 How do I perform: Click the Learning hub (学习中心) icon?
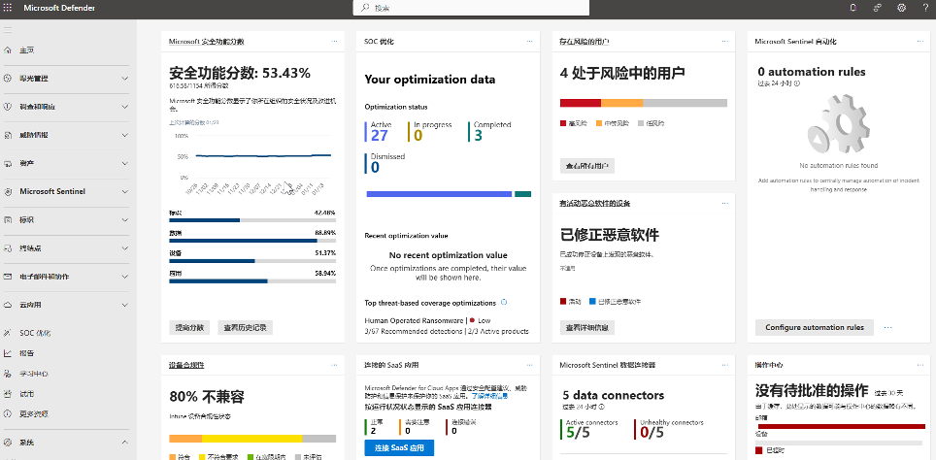click(x=8, y=374)
